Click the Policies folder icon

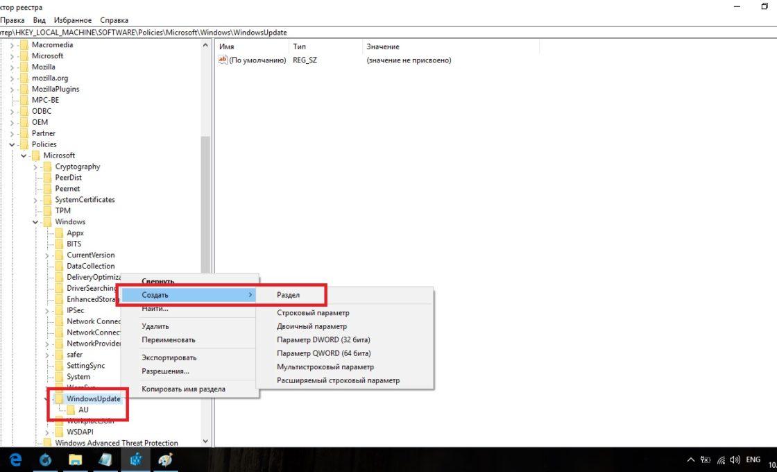(x=24, y=144)
